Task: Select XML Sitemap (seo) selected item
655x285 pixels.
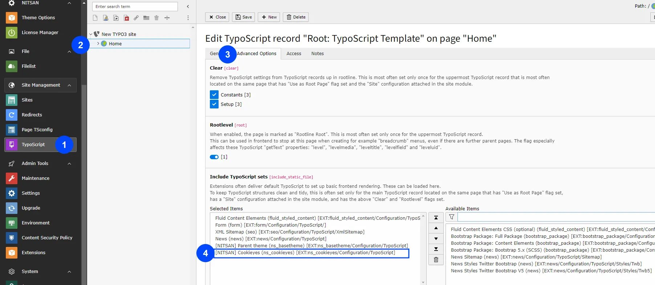Action: pos(290,232)
